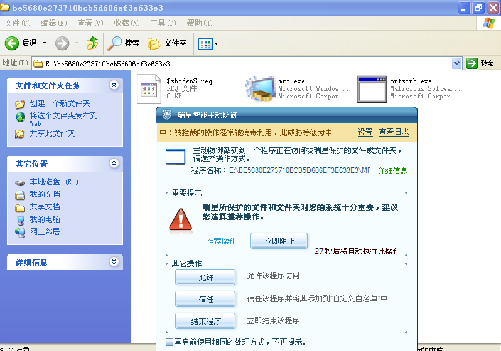The height and width of the screenshot is (351, 501).
Task: Open the 编辑(E) menu
Action: click(54, 23)
